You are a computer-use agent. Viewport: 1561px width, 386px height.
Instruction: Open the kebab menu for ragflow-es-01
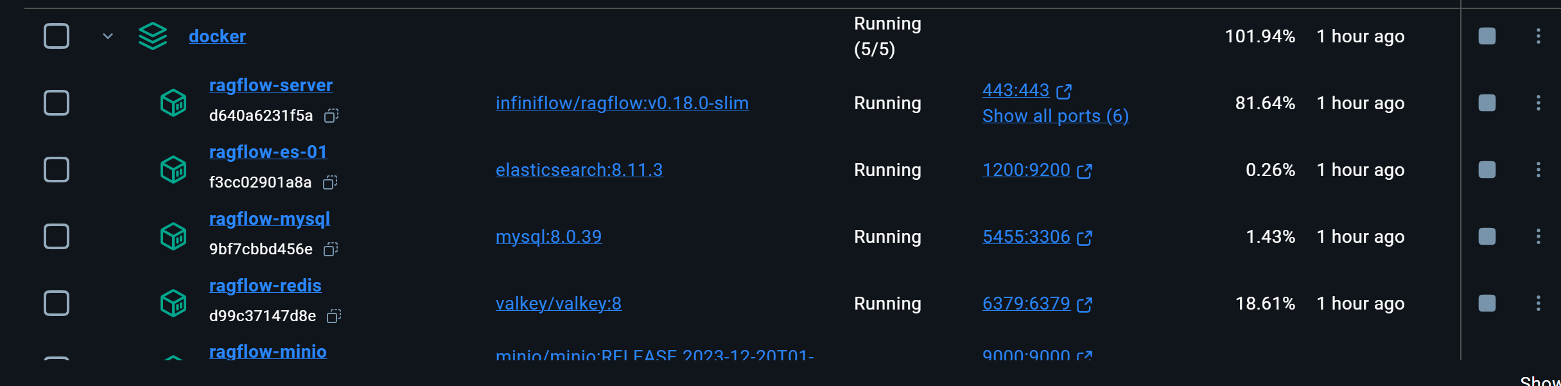point(1539,170)
